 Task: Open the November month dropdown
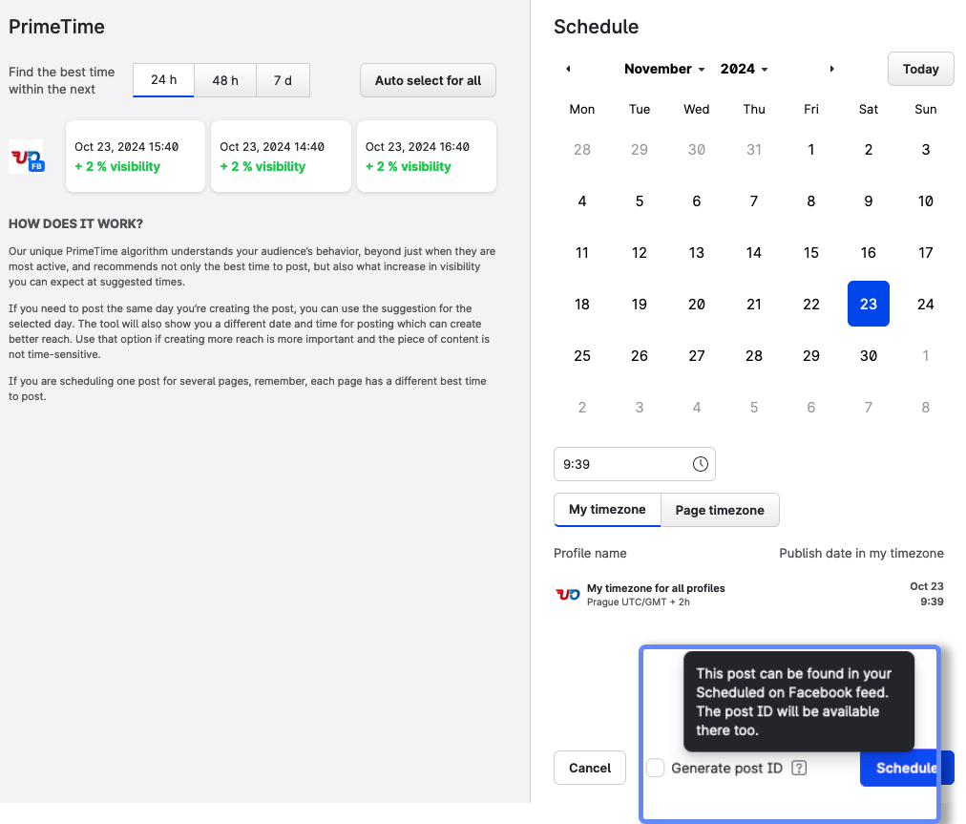tap(663, 69)
